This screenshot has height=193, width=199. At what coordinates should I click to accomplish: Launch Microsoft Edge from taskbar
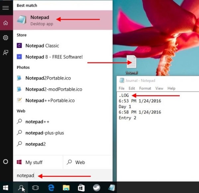[51, 187]
